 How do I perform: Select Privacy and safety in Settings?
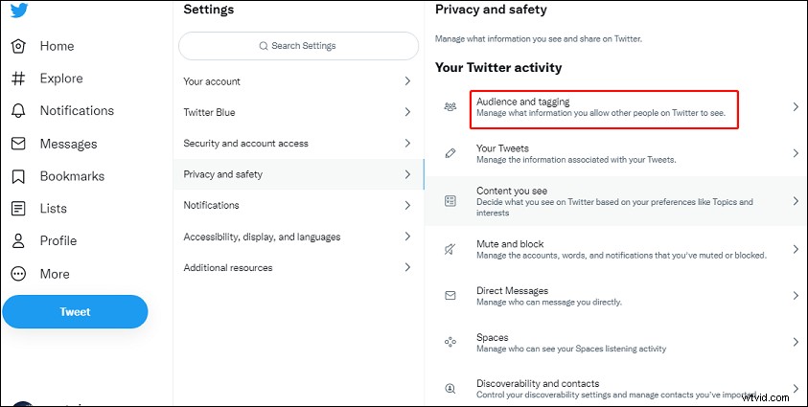299,174
